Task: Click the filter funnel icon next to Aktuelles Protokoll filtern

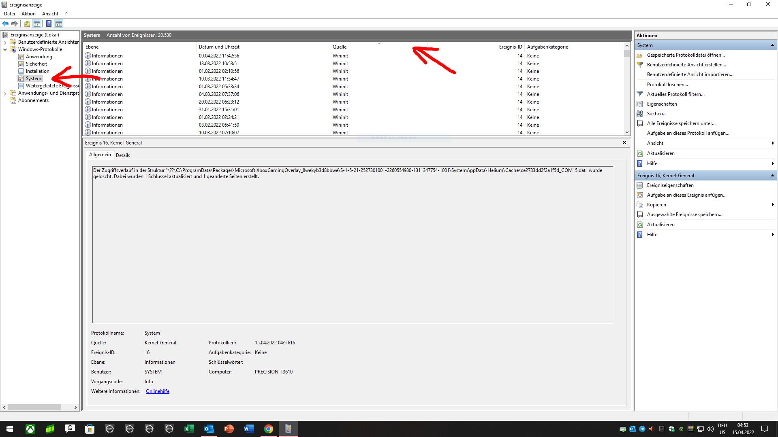Action: pyautogui.click(x=640, y=94)
